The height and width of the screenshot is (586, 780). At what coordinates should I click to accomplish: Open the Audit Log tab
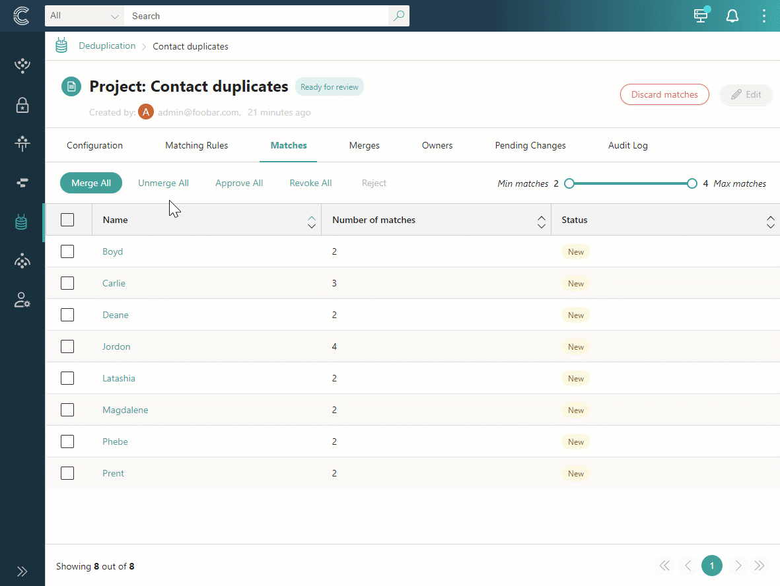point(627,145)
